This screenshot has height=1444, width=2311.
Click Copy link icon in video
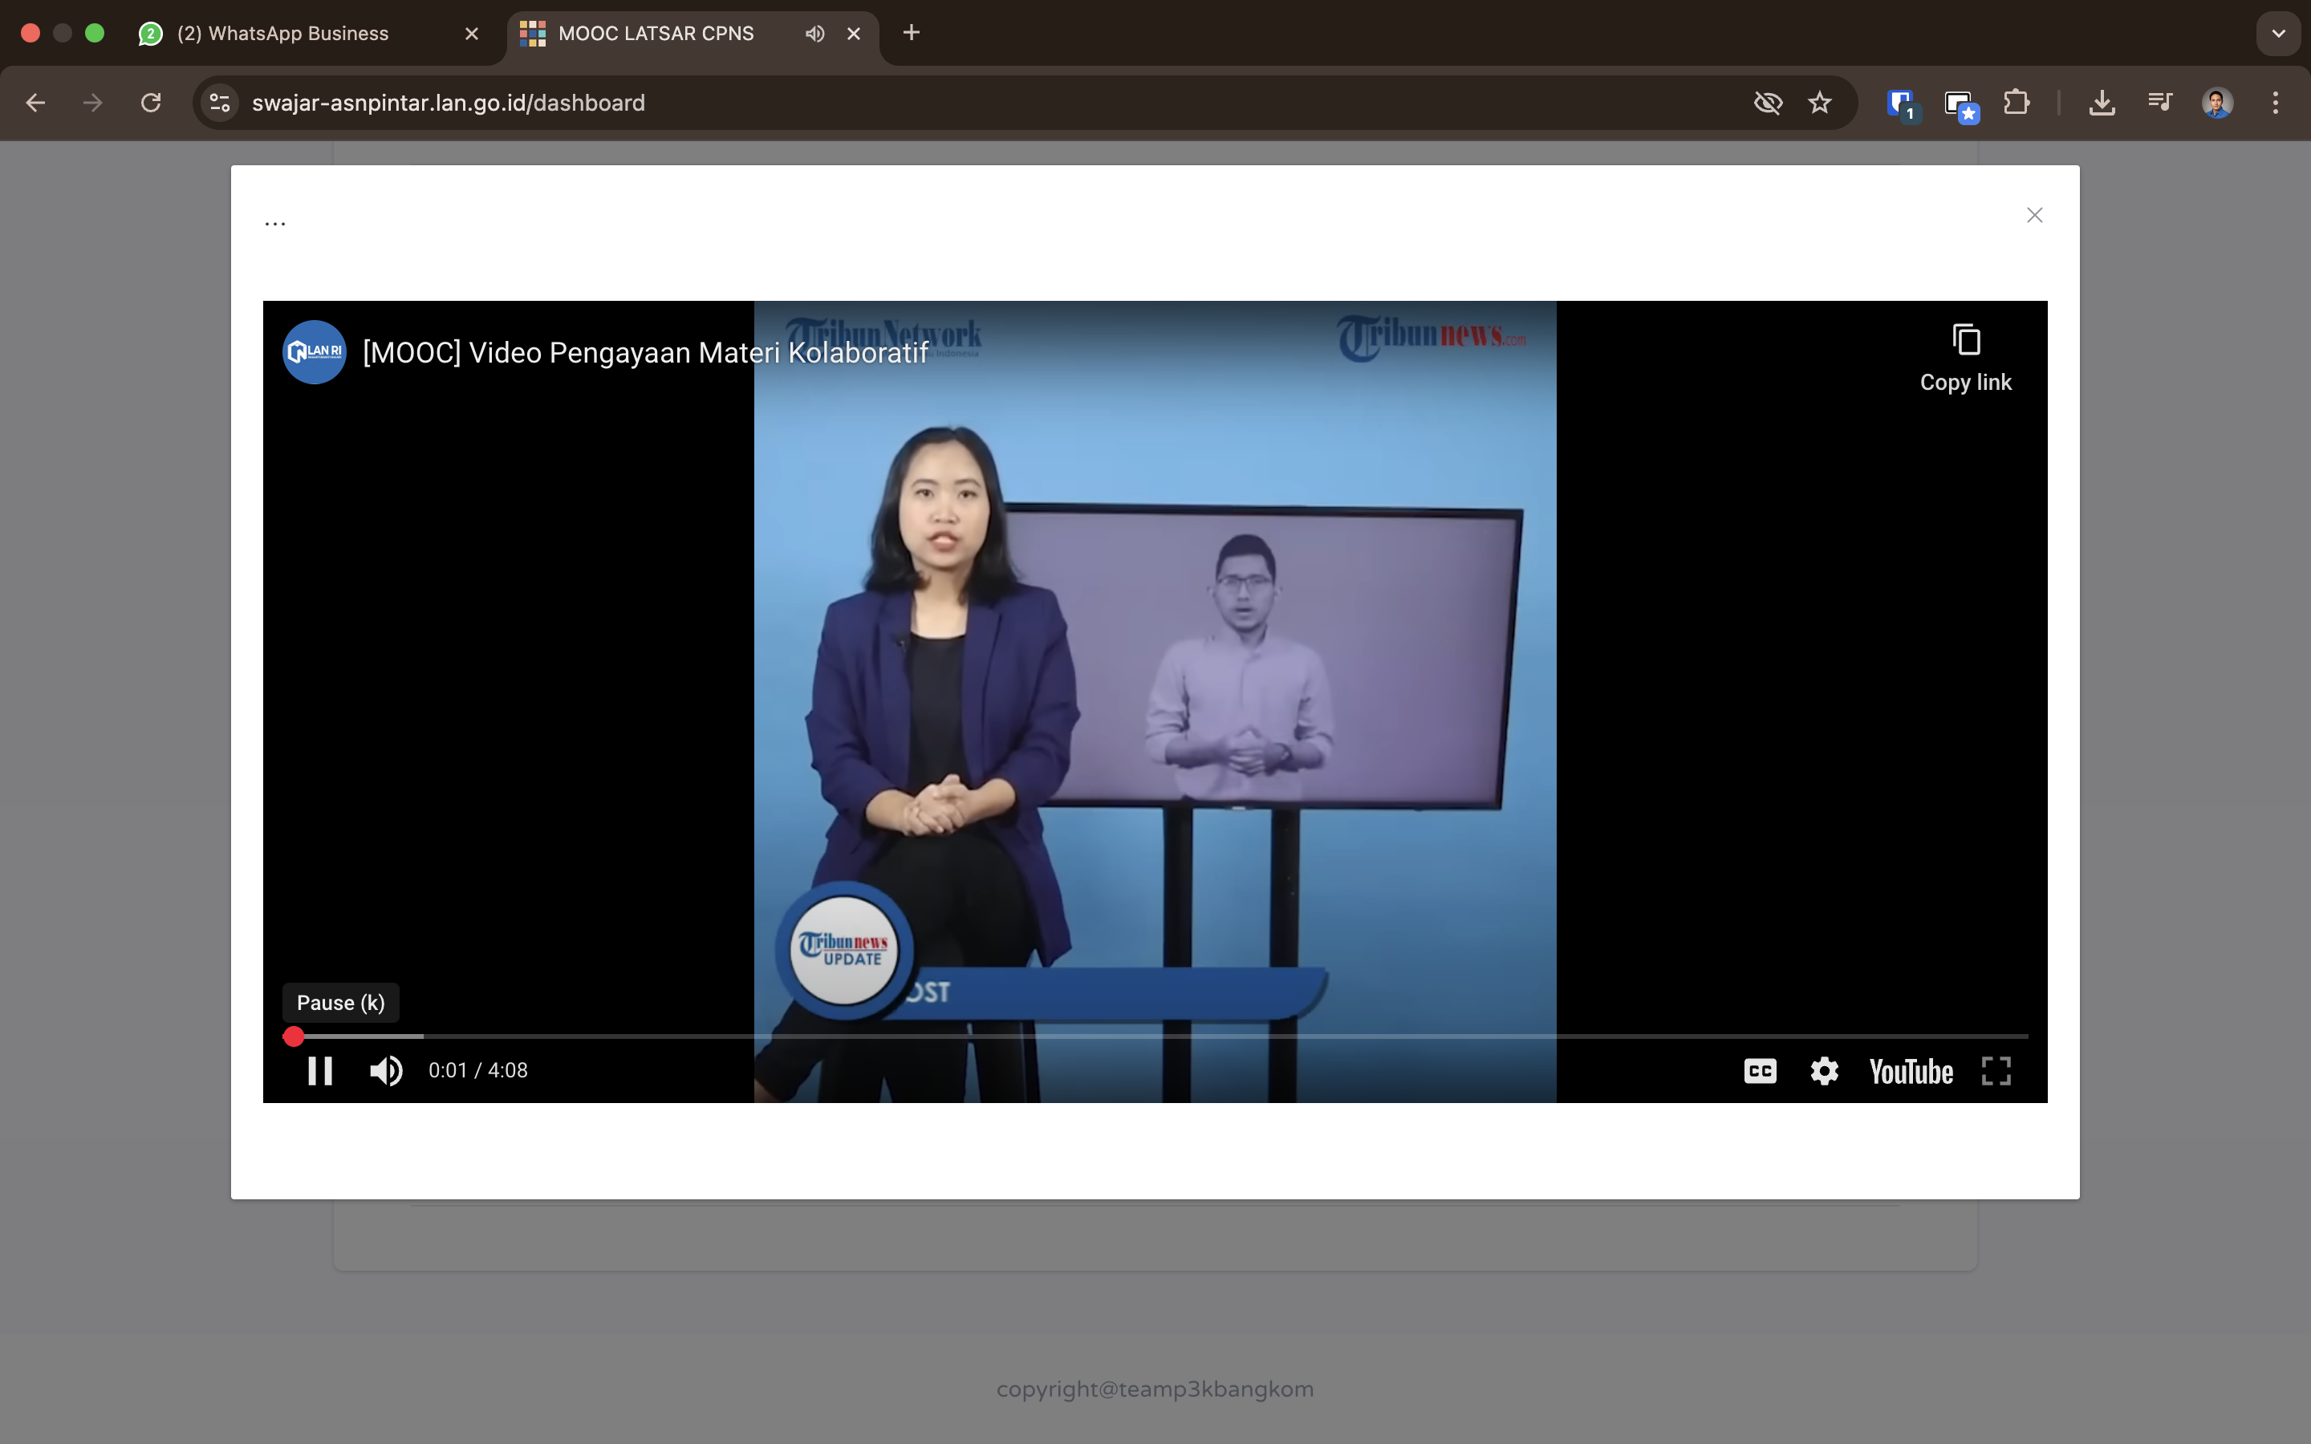click(1965, 340)
